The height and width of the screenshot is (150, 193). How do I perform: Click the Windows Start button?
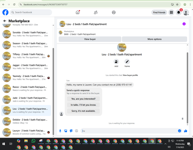click(3, 144)
